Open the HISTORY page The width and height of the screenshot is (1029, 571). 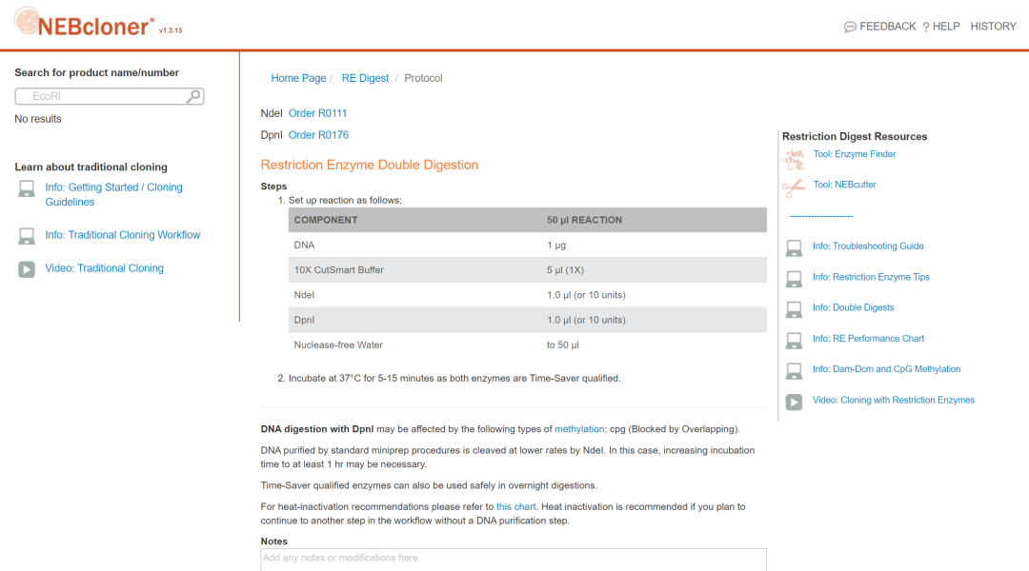tap(993, 27)
